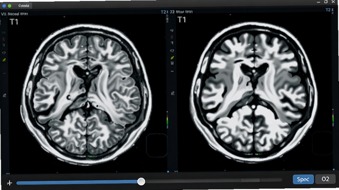The image size is (339, 190).
Task: Click the T1 label in the right viewer
Action: (x=182, y=20)
